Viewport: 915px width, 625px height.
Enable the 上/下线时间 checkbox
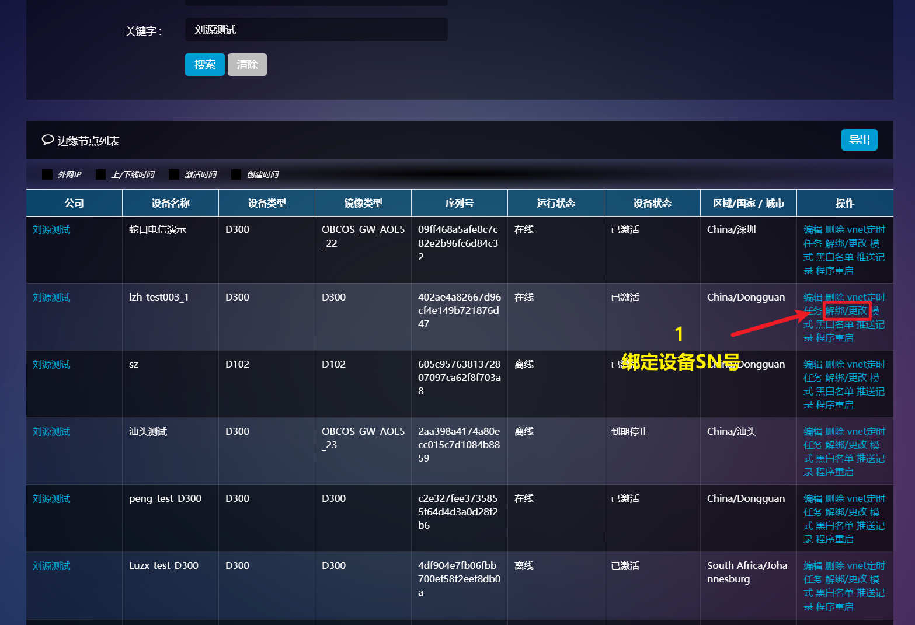100,174
